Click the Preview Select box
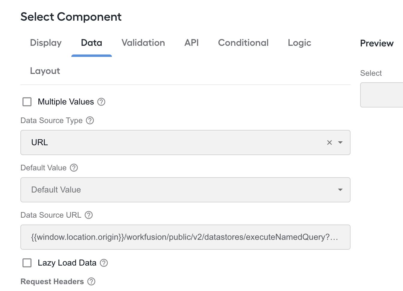The image size is (403, 291). click(x=382, y=95)
